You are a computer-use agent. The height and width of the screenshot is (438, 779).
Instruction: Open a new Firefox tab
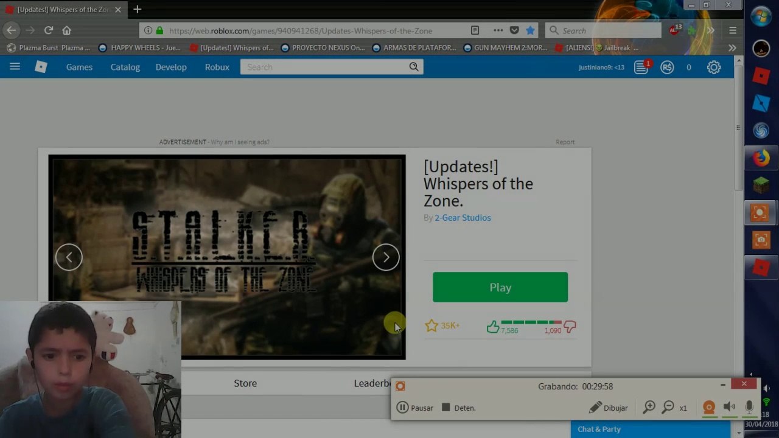[138, 9]
